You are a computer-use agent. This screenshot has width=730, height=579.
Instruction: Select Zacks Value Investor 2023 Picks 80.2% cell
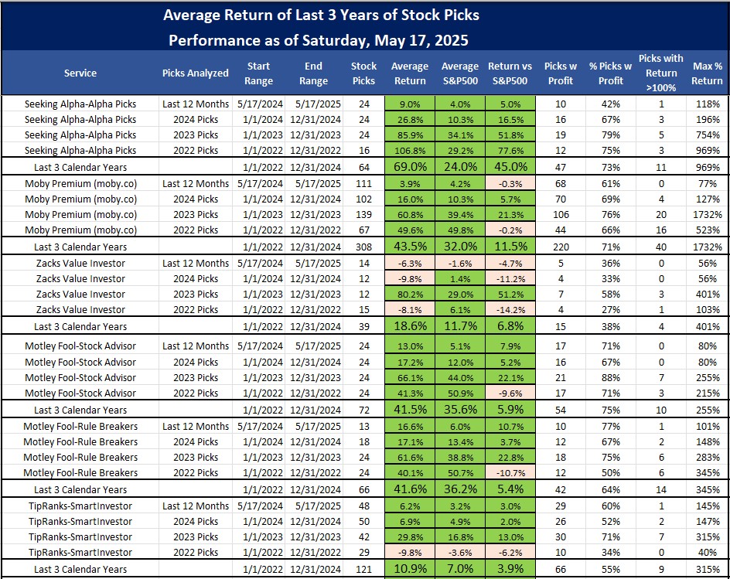pyautogui.click(x=410, y=295)
